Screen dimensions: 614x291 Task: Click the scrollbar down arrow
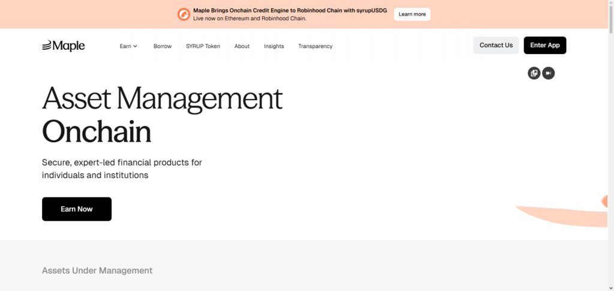pyautogui.click(x=610, y=288)
